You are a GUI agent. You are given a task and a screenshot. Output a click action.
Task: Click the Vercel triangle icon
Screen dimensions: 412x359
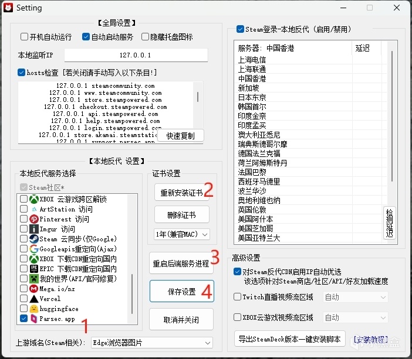tap(34, 299)
